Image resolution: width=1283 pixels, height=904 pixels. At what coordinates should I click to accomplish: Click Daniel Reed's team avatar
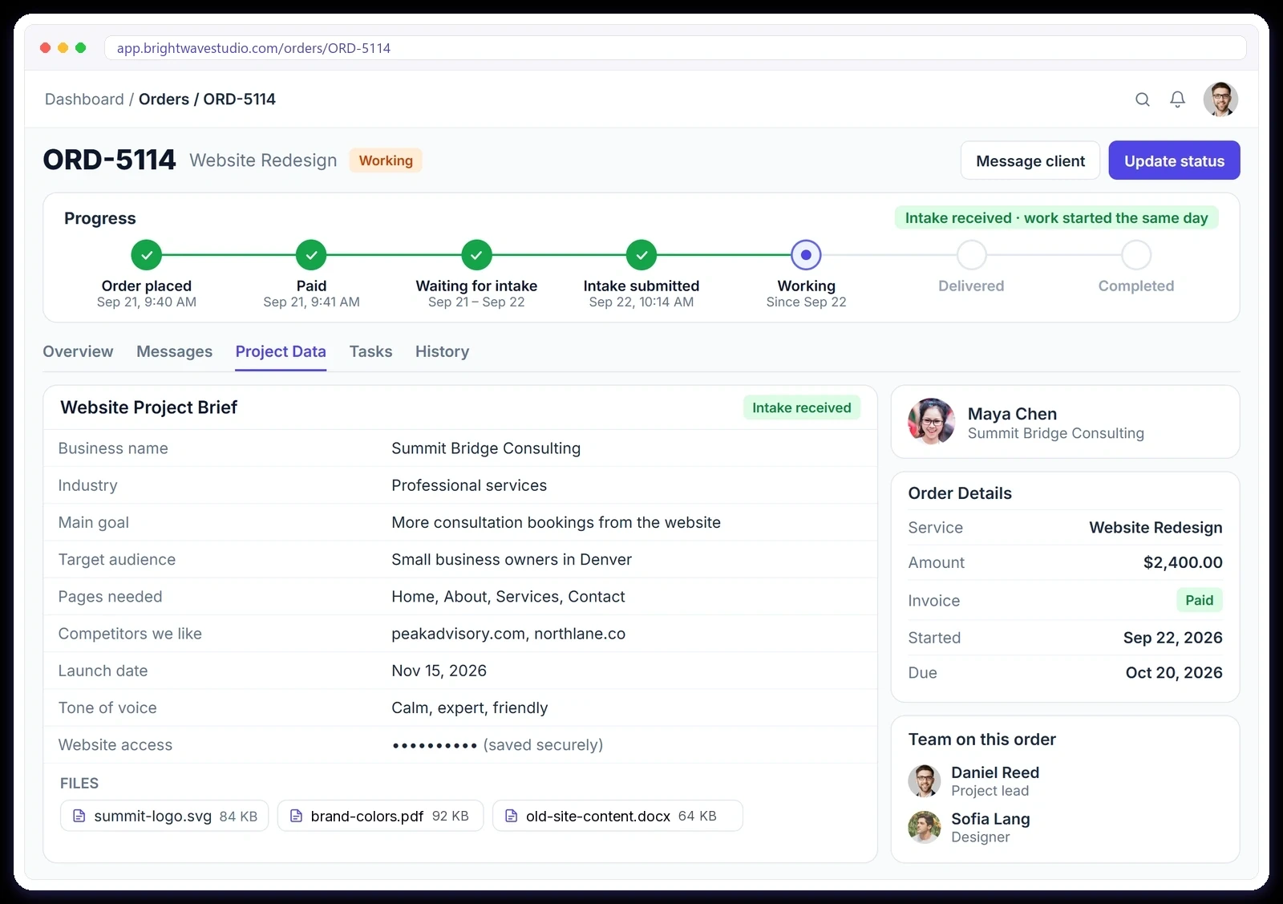[x=925, y=780]
